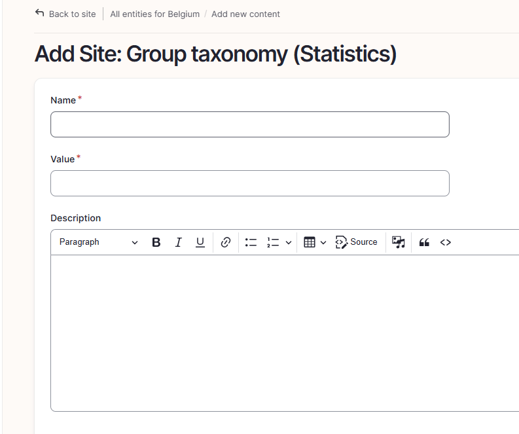Go to All entities for Belgium
The width and height of the screenshot is (519, 434).
[x=154, y=14]
